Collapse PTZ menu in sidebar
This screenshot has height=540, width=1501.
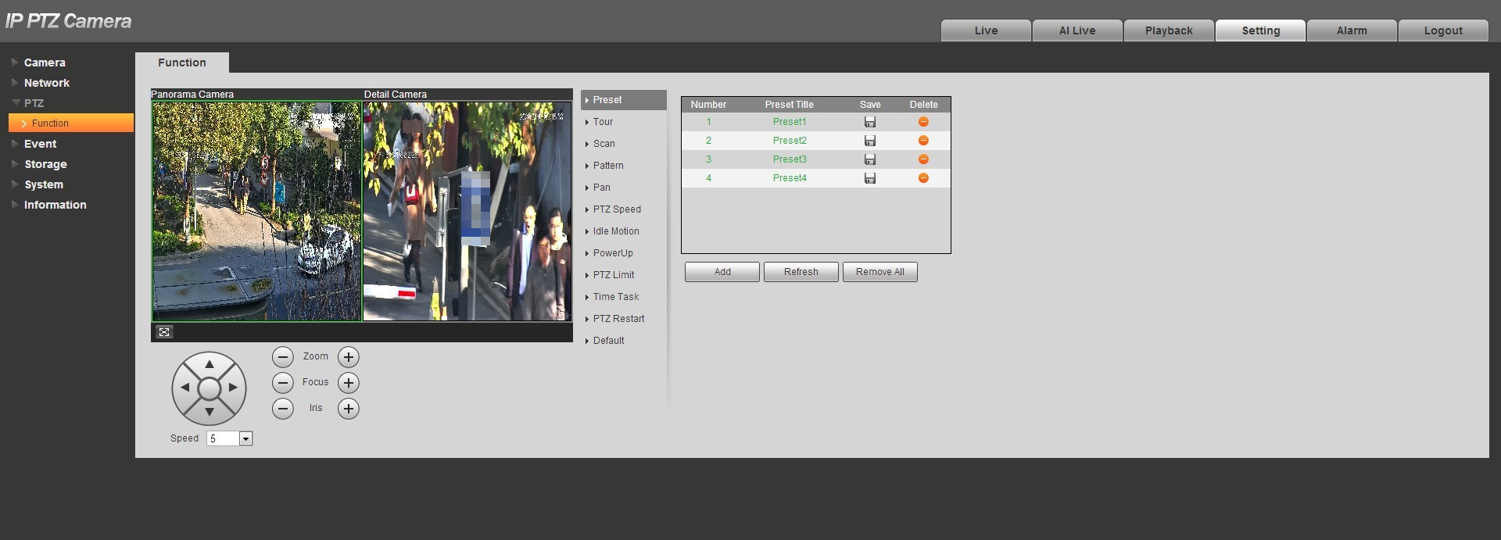pos(34,103)
